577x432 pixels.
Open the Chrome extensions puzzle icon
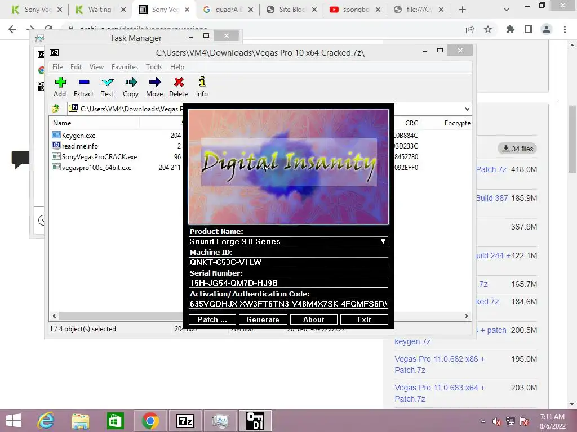[x=510, y=29]
